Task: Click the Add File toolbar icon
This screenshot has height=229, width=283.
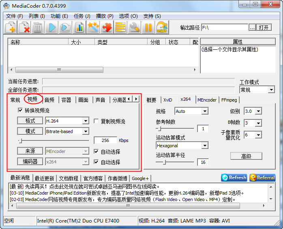Action: pyautogui.click(x=11, y=27)
